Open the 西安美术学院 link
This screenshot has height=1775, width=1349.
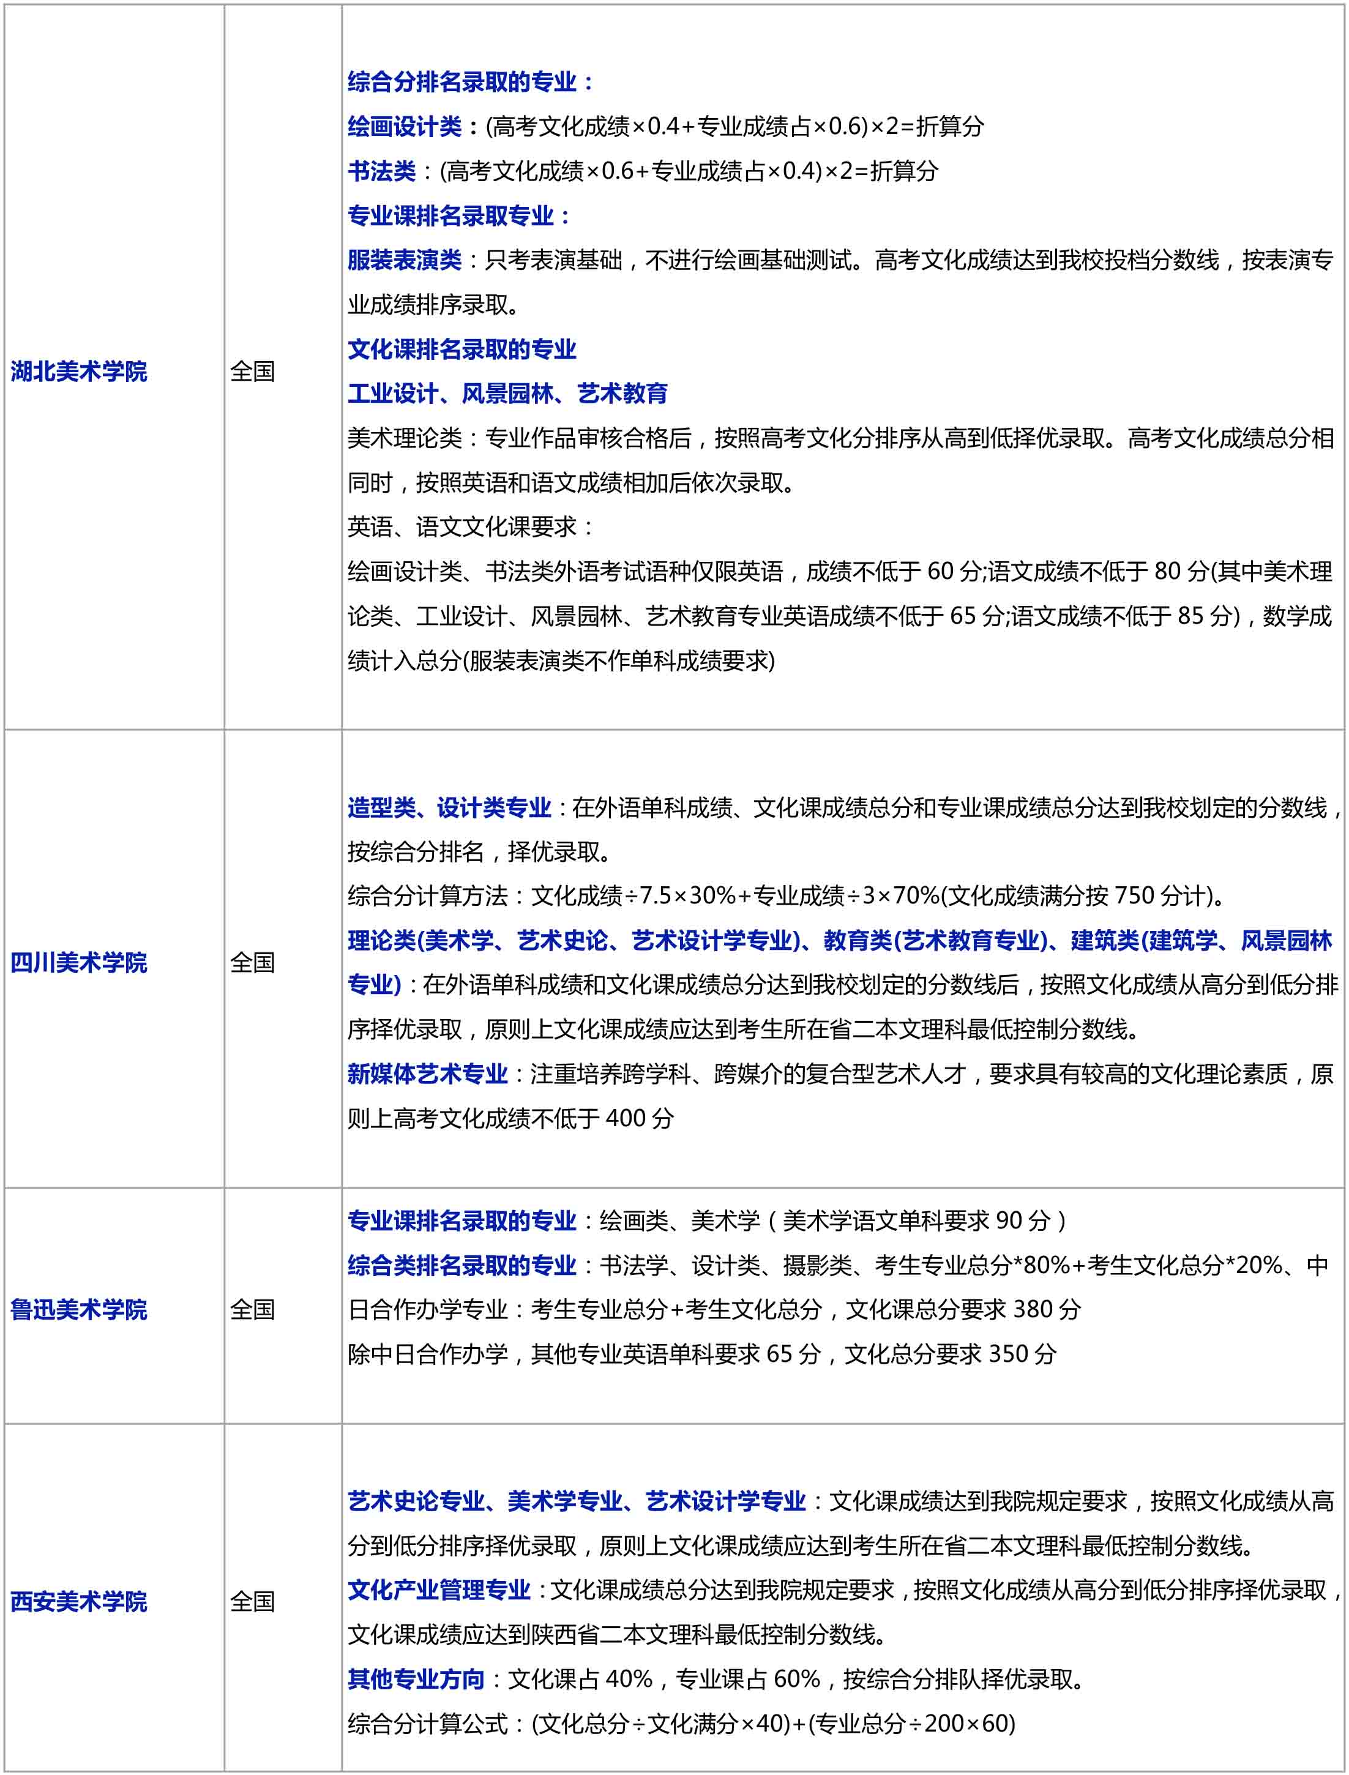[x=79, y=1602]
